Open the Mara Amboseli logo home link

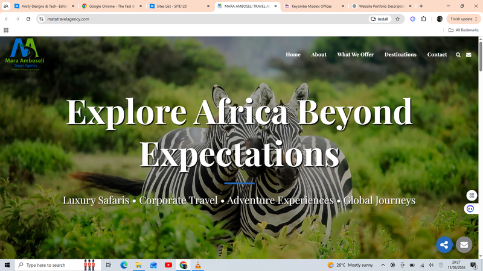(25, 54)
